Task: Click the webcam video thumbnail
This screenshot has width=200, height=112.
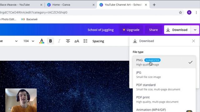Action: tap(21, 100)
